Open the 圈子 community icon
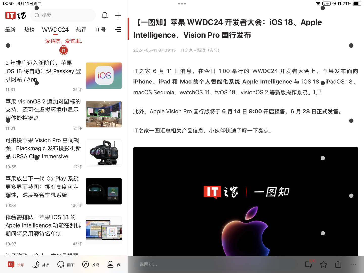The image size is (364, 273). [x=65, y=264]
